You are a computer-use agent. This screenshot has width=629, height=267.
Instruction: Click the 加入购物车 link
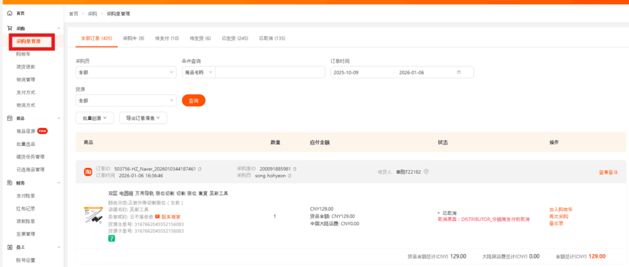pos(560,209)
